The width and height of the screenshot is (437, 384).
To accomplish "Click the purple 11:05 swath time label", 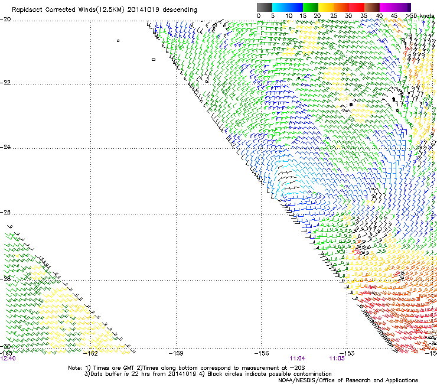I will pyautogui.click(x=337, y=359).
